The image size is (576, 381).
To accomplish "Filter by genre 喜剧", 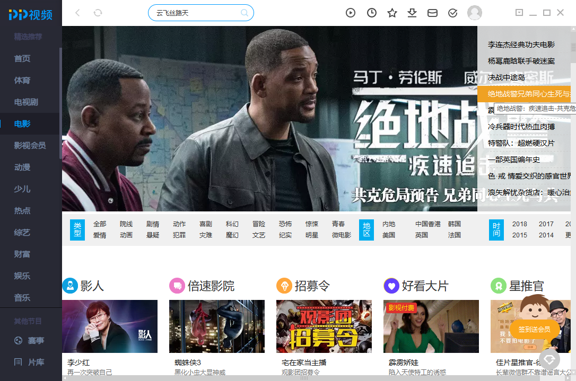I will click(x=206, y=224).
